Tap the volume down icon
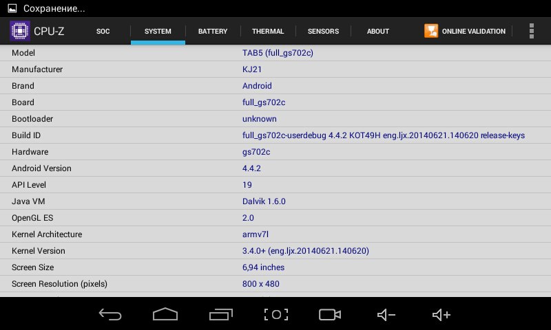This screenshot has height=330, width=551. coord(386,315)
